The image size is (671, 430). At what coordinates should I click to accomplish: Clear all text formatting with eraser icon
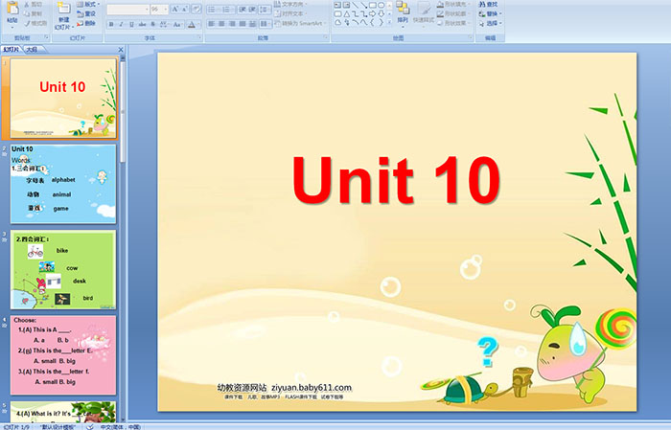point(196,9)
